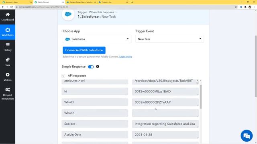Click the Id label field

95,92
